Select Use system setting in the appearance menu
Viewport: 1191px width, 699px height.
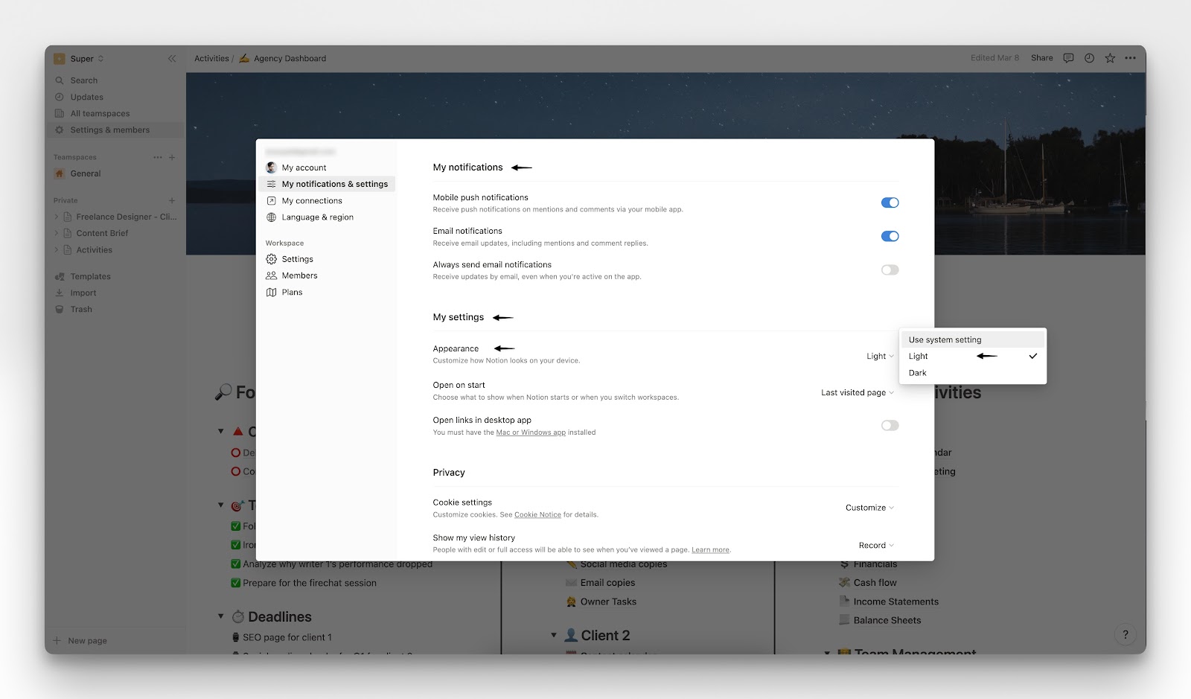point(972,339)
